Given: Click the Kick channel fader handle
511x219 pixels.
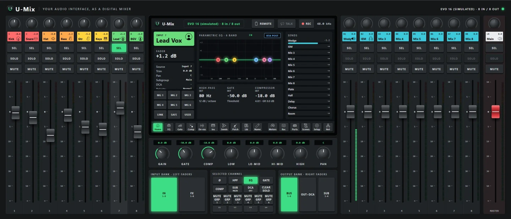Looking at the screenshot, I should point(15,113).
